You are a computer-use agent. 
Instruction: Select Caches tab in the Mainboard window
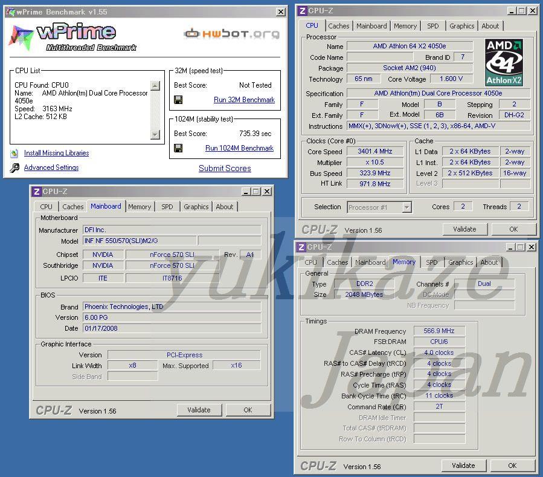coord(73,207)
